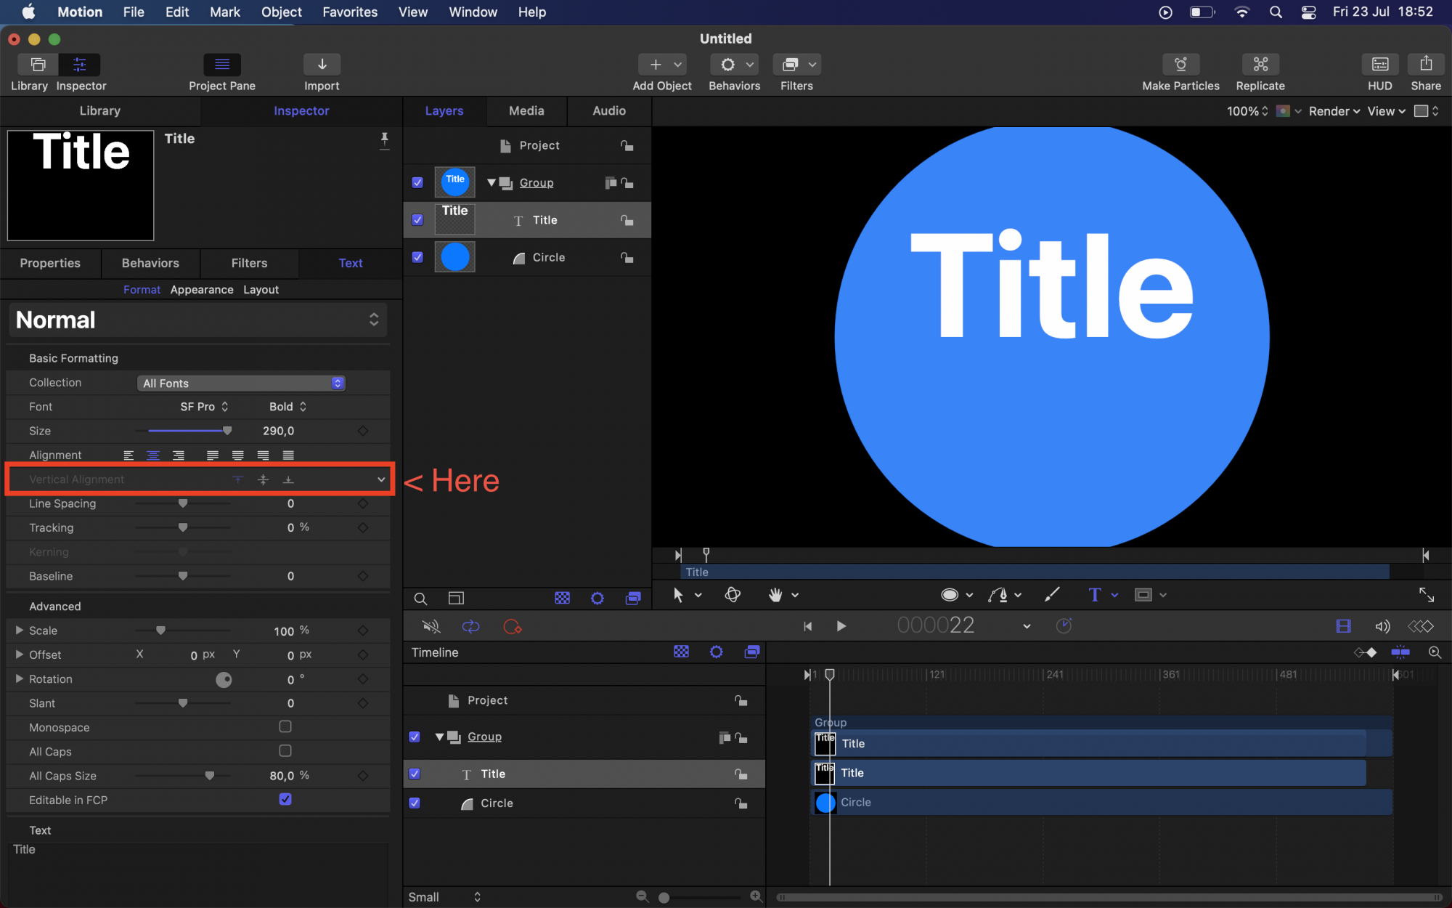Click the Layers list search magnifier
The height and width of the screenshot is (908, 1452).
(420, 599)
